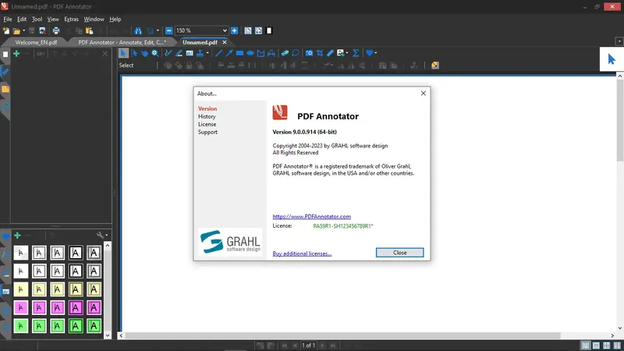Pick the pink text style with the smallest letter A
The image size is (624, 351).
21,307
